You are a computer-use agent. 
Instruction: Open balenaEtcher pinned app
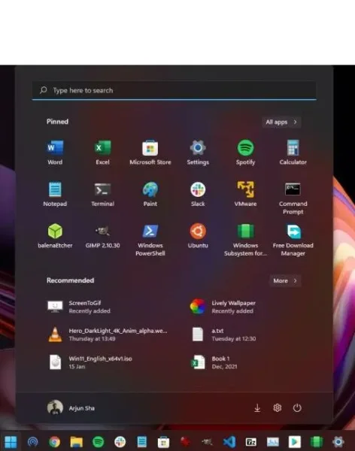(x=55, y=236)
